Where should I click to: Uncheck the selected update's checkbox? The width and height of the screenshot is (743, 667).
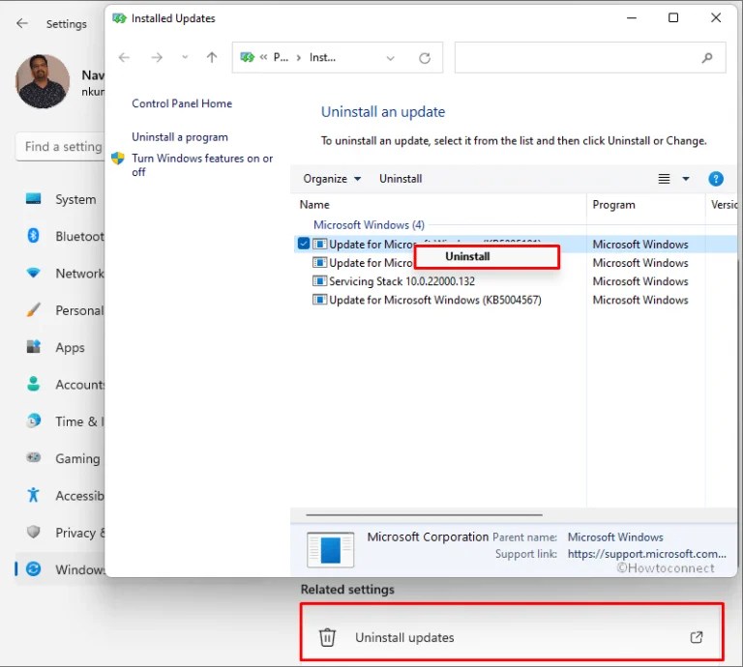(x=304, y=244)
